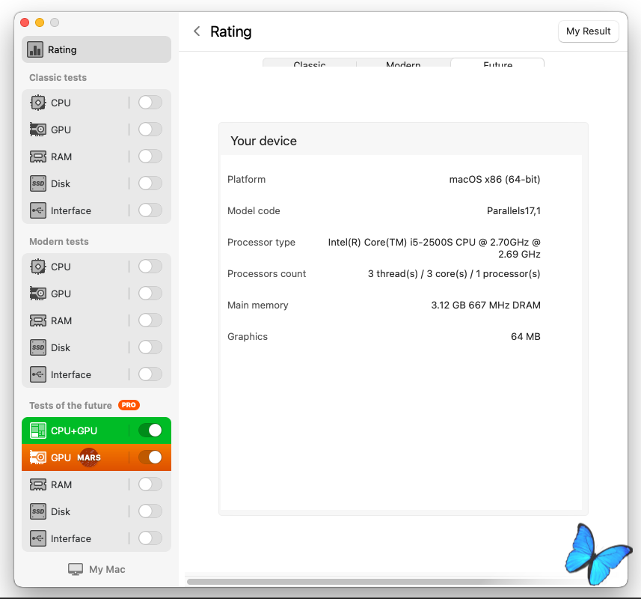Click the My Mac monitor icon
This screenshot has height=599, width=641.
[x=76, y=570]
